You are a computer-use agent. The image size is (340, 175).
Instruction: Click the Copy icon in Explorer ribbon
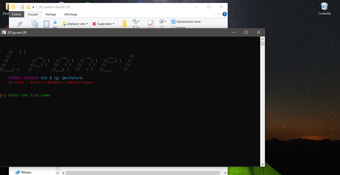[35, 24]
